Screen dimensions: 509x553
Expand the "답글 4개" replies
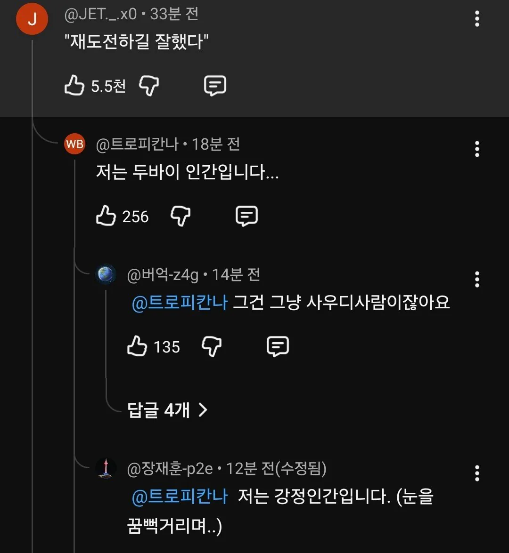167,410
